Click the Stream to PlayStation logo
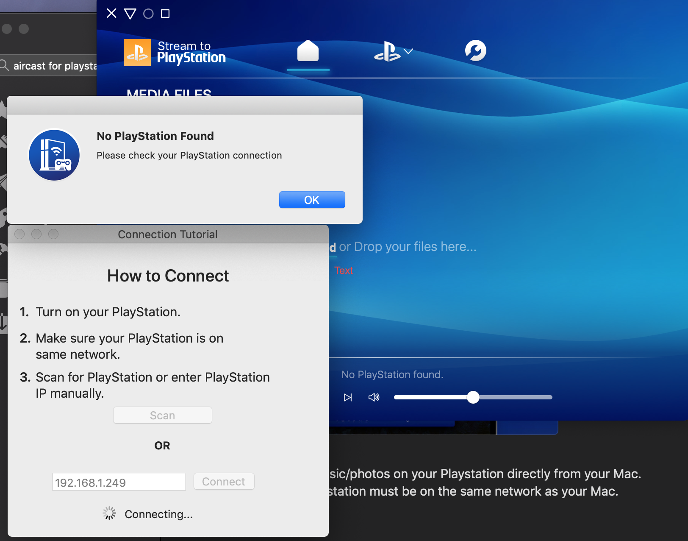The height and width of the screenshot is (541, 688). (175, 53)
